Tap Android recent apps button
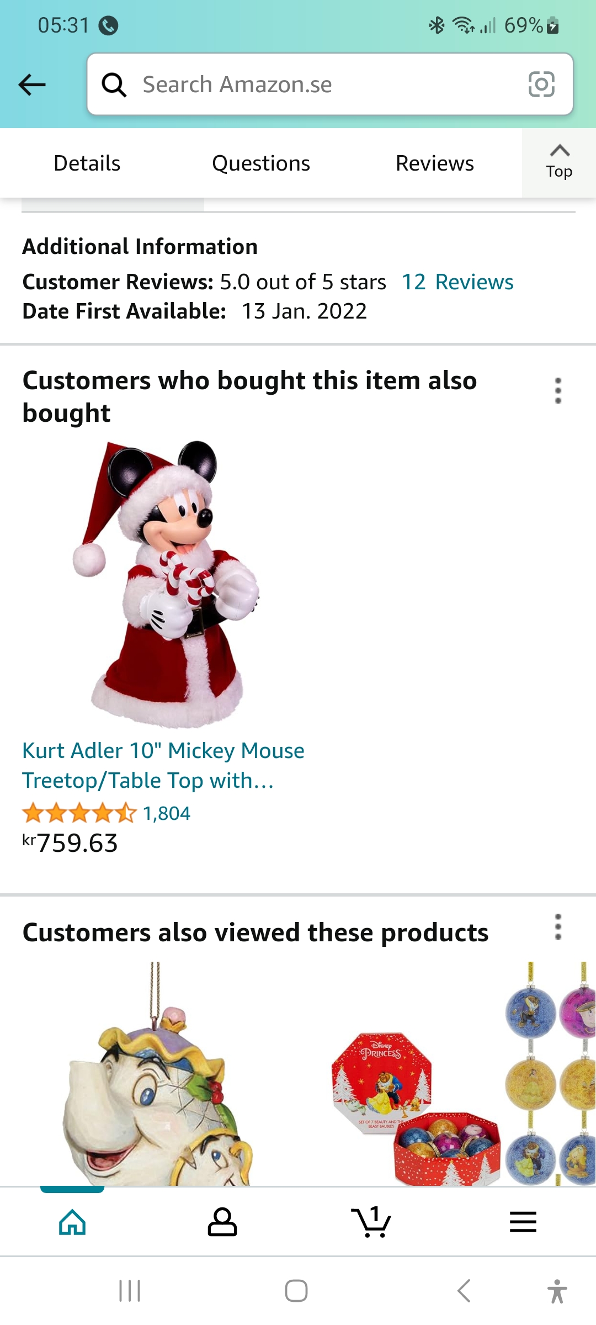Viewport: 596px width, 1325px height. coord(130,1291)
